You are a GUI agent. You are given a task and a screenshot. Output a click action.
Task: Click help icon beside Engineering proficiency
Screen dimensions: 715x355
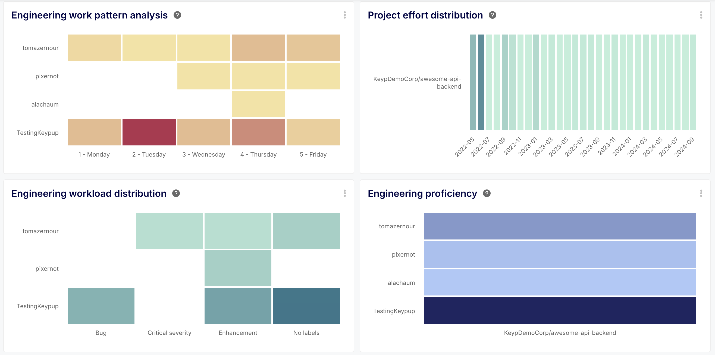487,193
